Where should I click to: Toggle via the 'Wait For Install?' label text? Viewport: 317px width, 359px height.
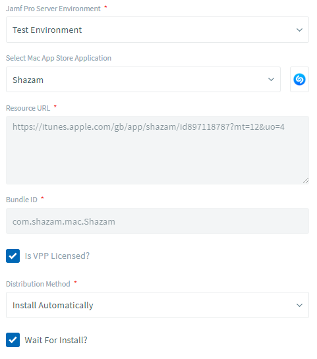[56, 340]
